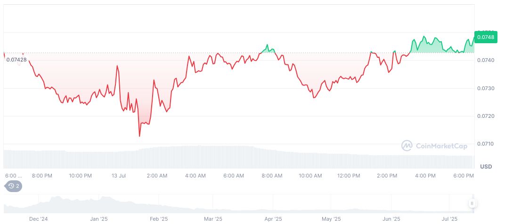The image size is (505, 224).
Task: Select May '25 on the range navigator
Action: pyautogui.click(x=331, y=219)
